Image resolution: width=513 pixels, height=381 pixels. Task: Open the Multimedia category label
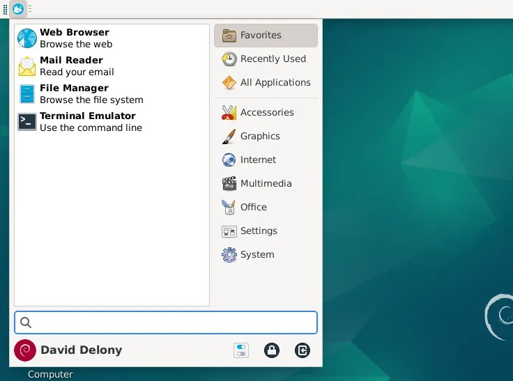[266, 183]
